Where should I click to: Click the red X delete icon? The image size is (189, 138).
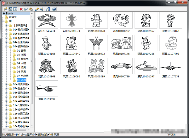point(21,9)
